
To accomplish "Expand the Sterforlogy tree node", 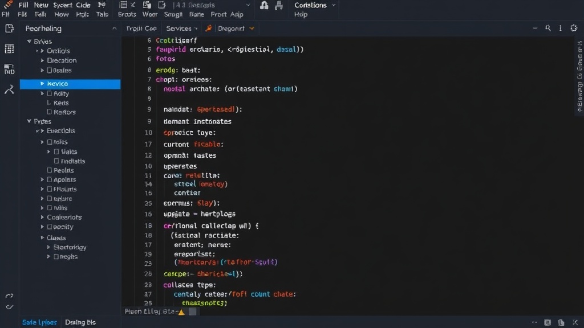I will pyautogui.click(x=49, y=247).
